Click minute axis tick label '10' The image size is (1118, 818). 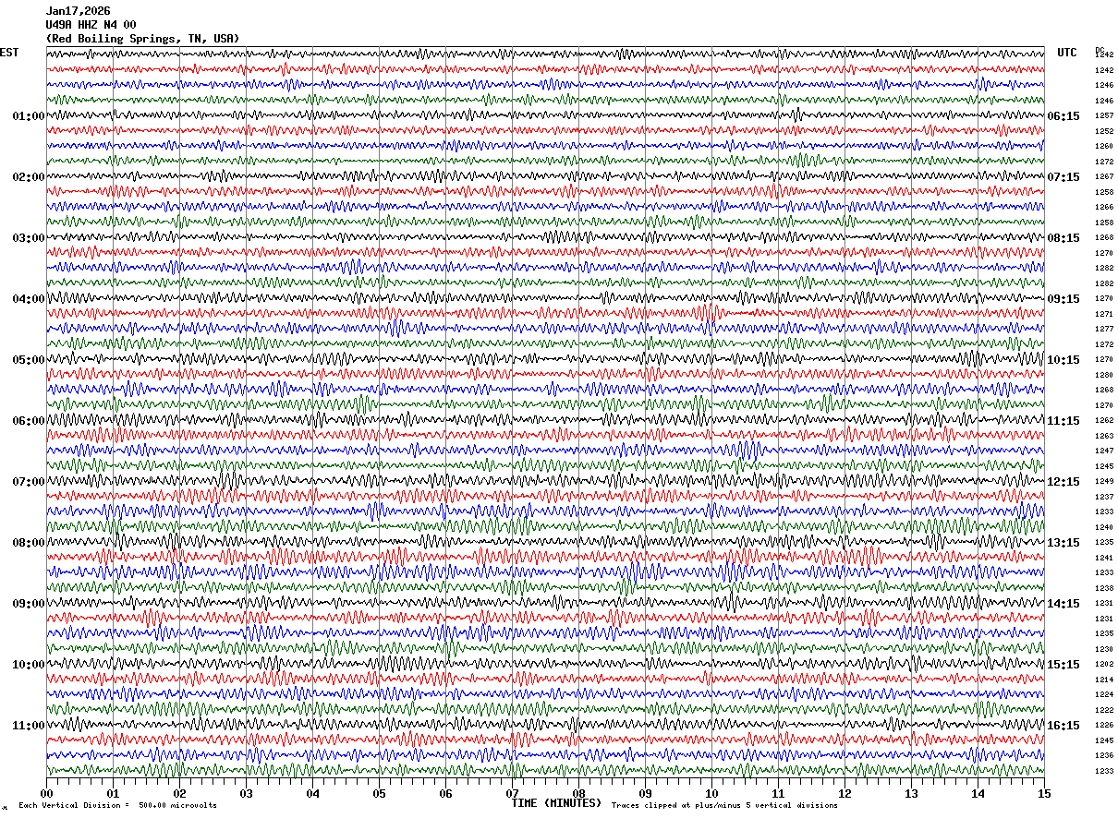point(711,793)
